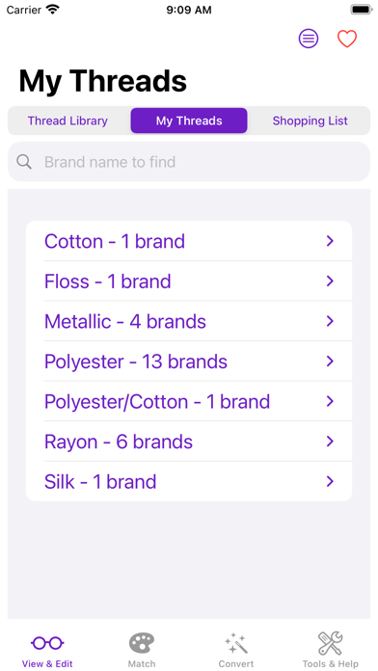Expand the Floss row chevron
This screenshot has height=671, width=378.
point(330,282)
